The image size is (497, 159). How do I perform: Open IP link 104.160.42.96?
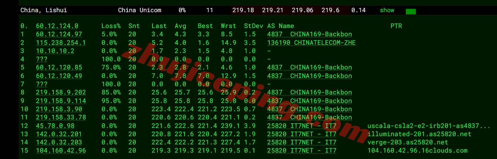61,150
